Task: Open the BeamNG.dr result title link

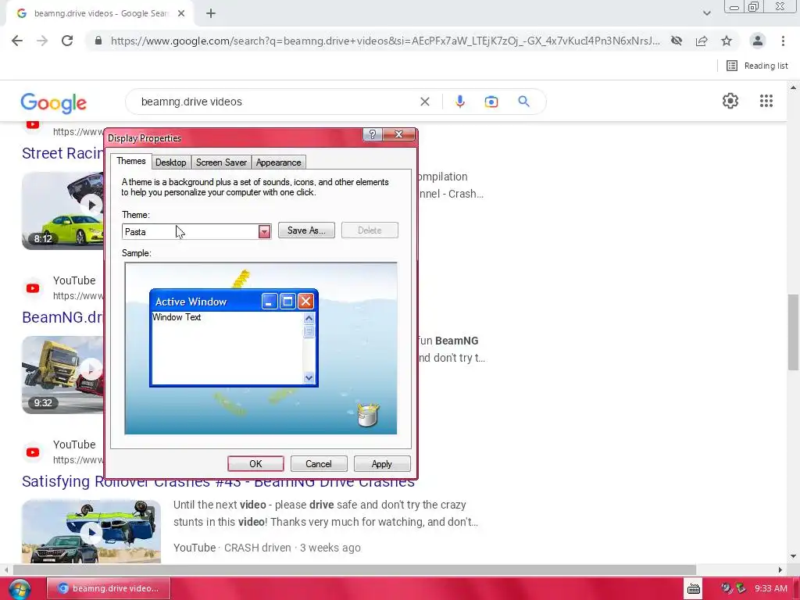Action: tap(62, 317)
